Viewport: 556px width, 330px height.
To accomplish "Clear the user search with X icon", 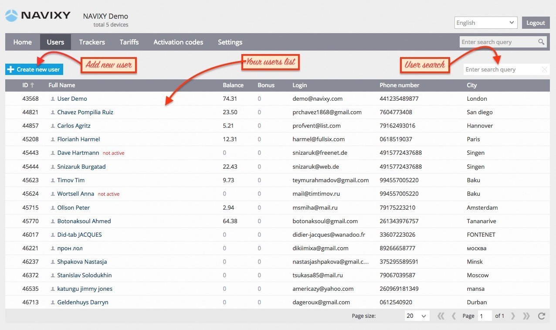I will point(544,69).
